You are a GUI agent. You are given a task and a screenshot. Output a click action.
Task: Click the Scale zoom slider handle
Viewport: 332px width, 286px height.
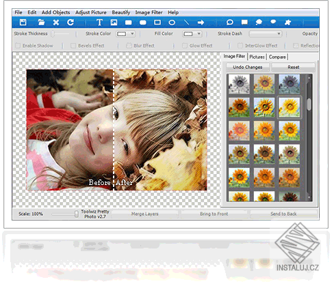77,214
